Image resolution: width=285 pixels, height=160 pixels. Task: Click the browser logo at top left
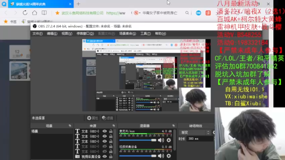(4, 4)
